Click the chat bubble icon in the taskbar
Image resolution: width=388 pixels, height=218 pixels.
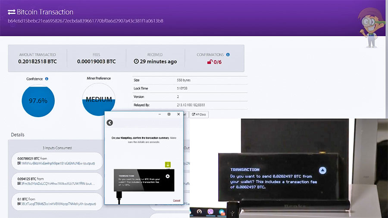pos(222,212)
